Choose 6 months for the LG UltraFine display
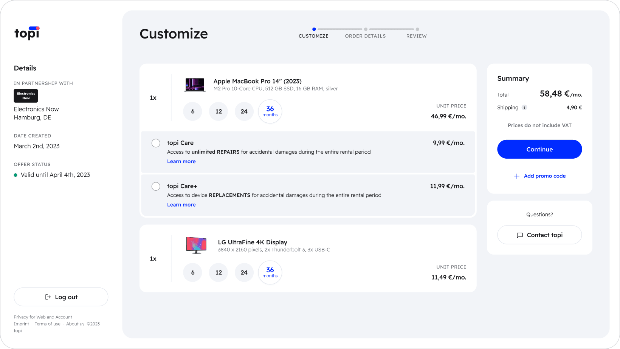The height and width of the screenshot is (349, 620). pos(193,272)
